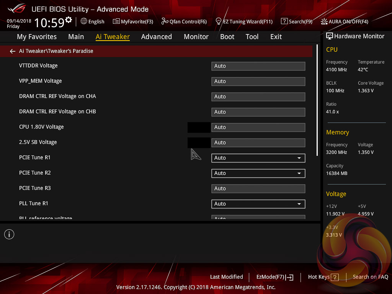Open the PCIE Tune R1 dropdown
Image resolution: width=392 pixels, height=294 pixels.
(258, 158)
